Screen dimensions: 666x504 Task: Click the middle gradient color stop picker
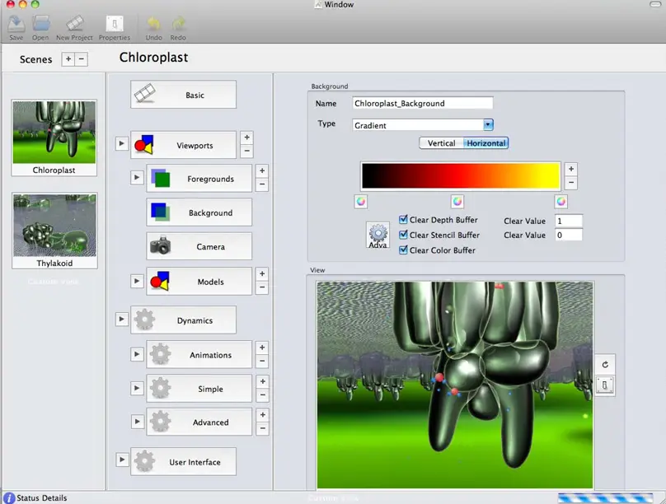(x=457, y=201)
